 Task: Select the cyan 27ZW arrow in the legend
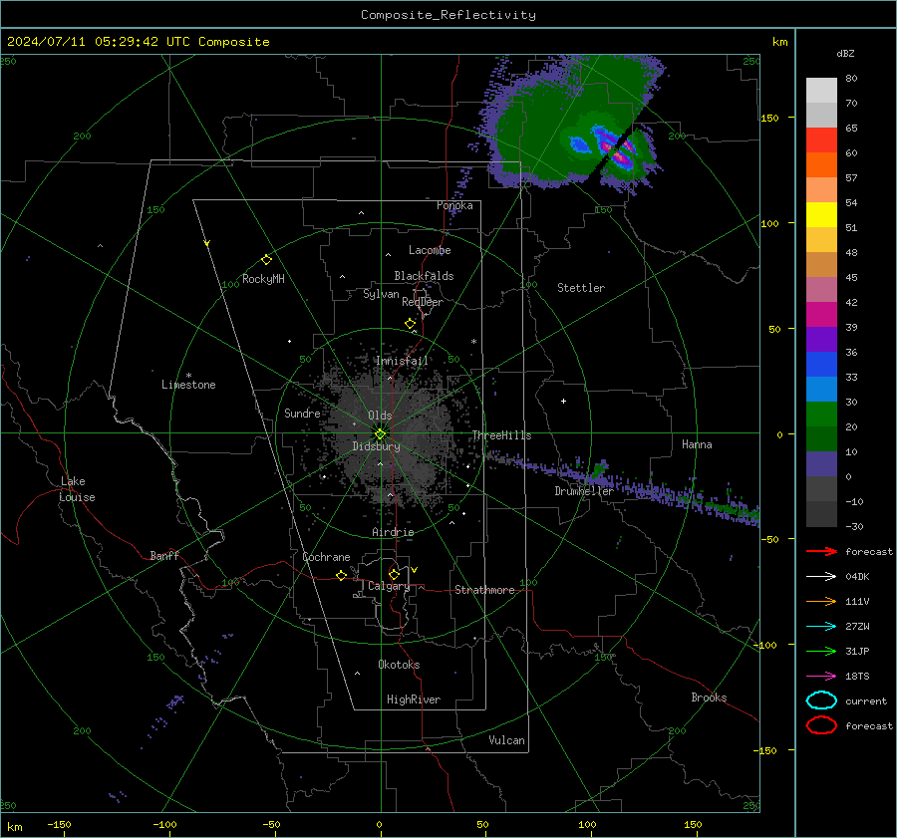click(821, 627)
